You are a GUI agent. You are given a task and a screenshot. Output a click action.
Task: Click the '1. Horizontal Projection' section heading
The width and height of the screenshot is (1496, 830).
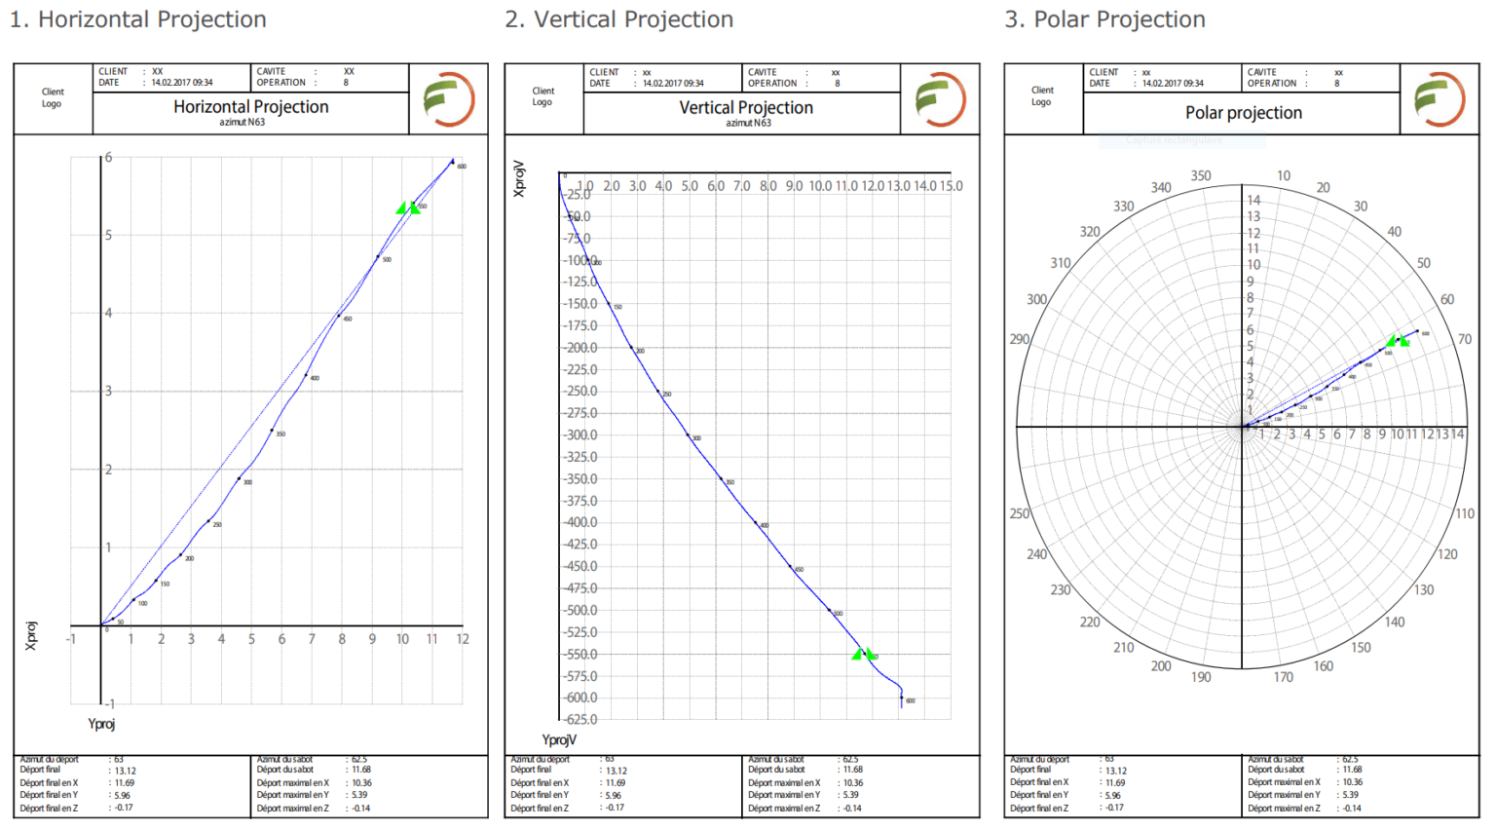(138, 19)
